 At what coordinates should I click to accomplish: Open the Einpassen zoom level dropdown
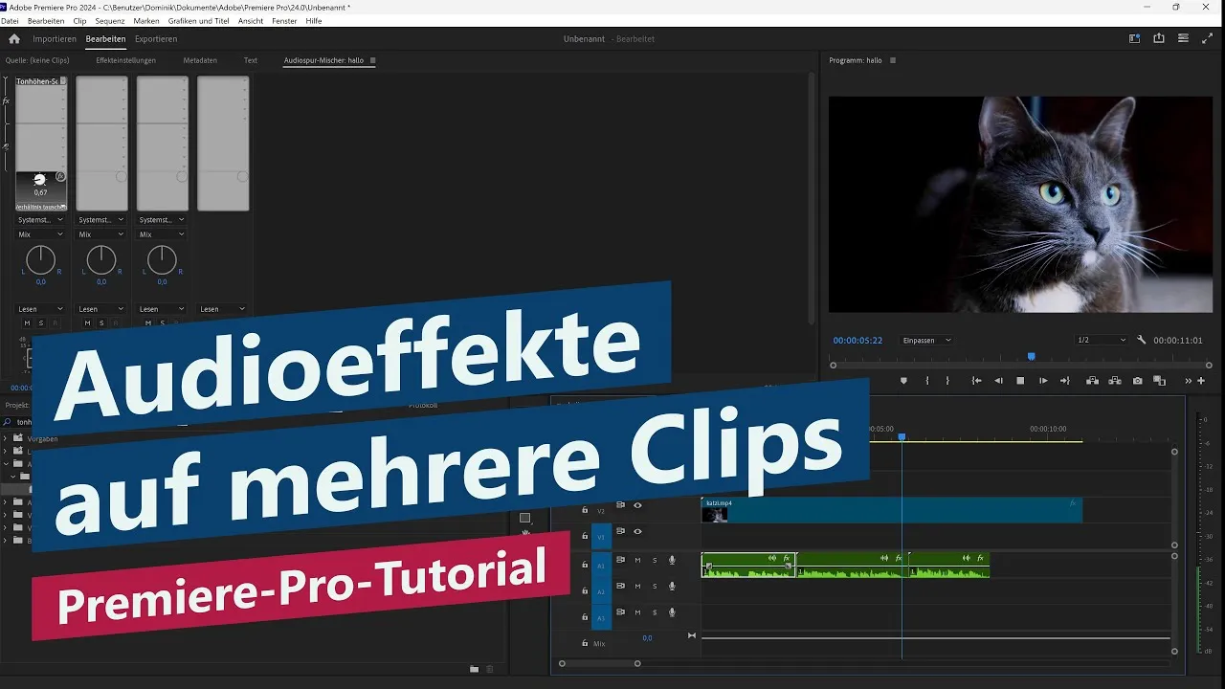coord(925,340)
